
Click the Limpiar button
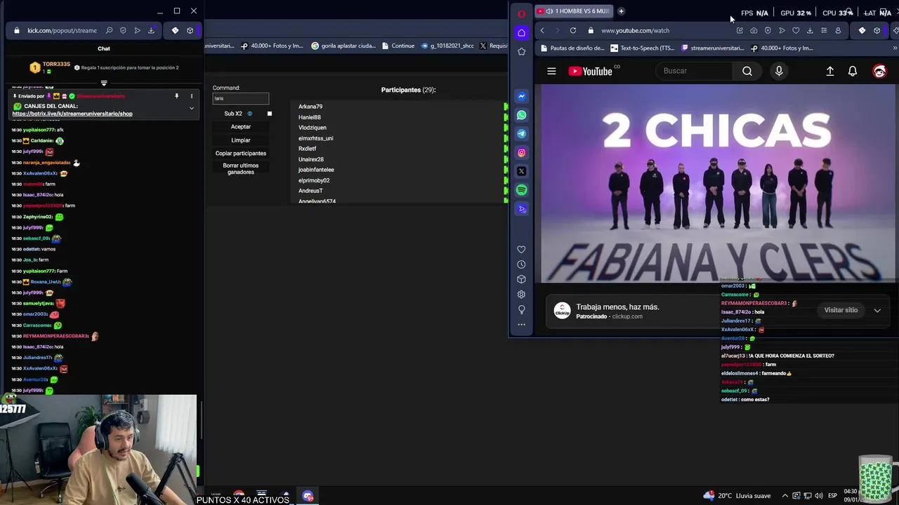click(241, 140)
